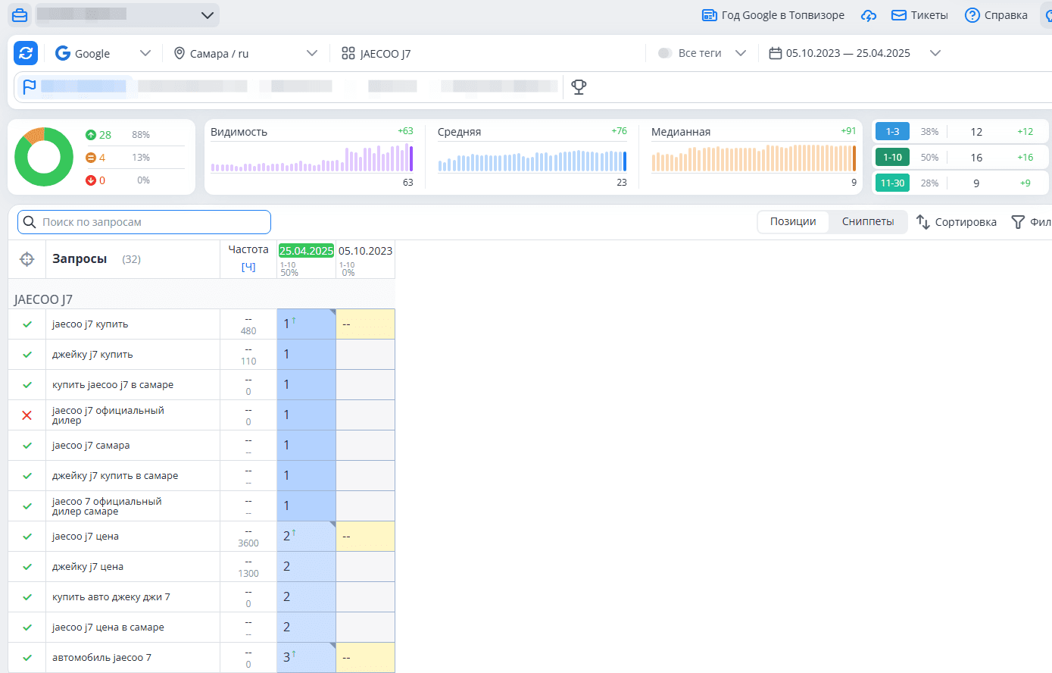Toggle red cross for jaecoo j7 официальный дилер

click(27, 415)
